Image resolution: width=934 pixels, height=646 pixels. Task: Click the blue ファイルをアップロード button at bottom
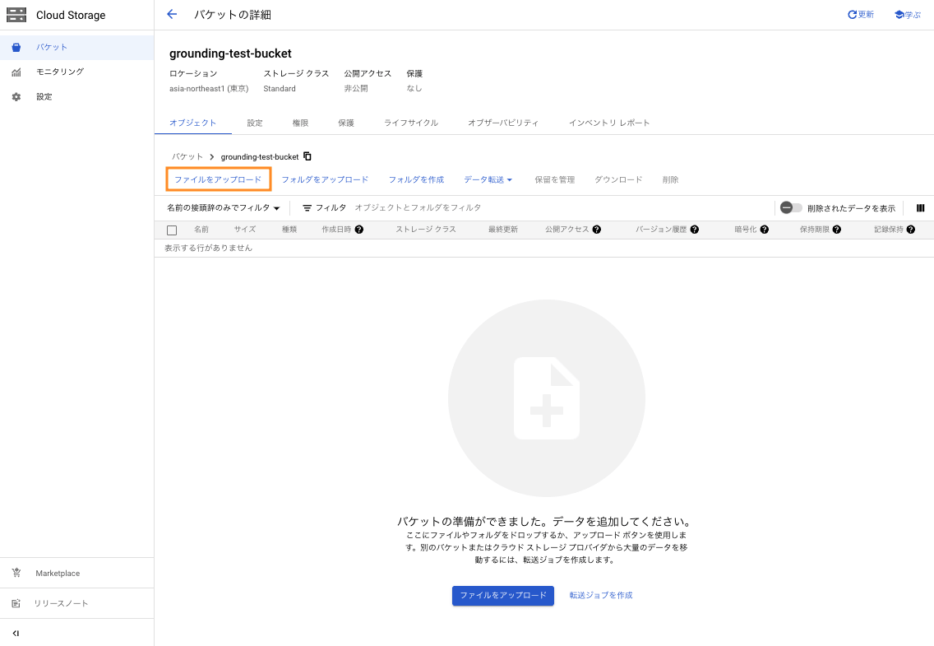click(502, 595)
